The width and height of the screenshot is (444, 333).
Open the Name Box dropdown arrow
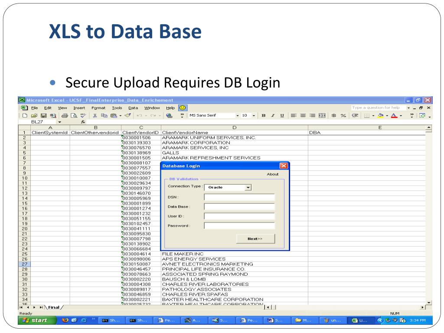pyautogui.click(x=60, y=122)
